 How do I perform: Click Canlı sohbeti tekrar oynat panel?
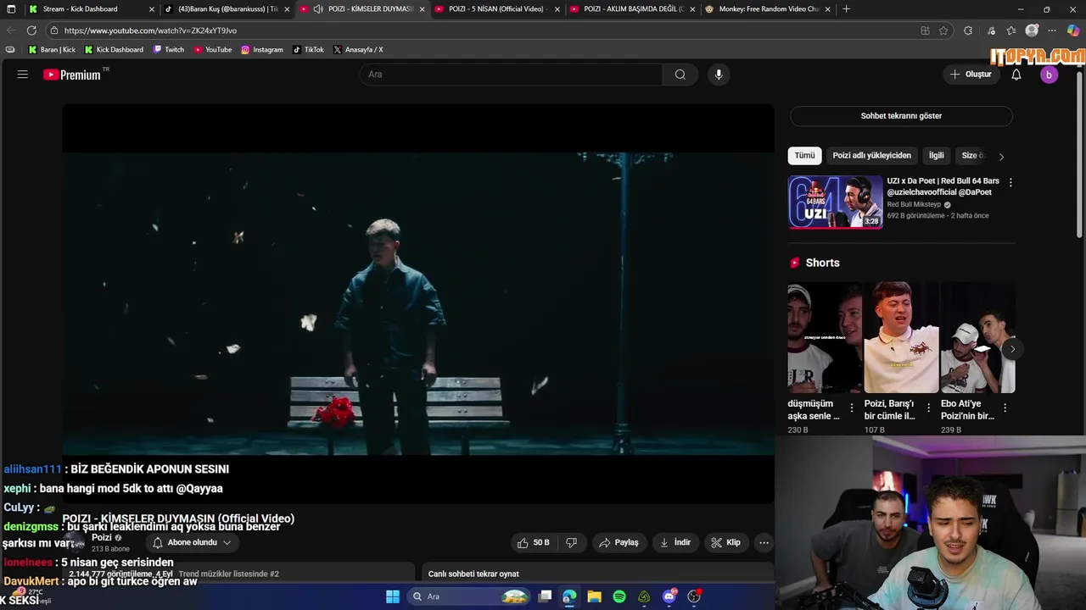tap(598, 574)
